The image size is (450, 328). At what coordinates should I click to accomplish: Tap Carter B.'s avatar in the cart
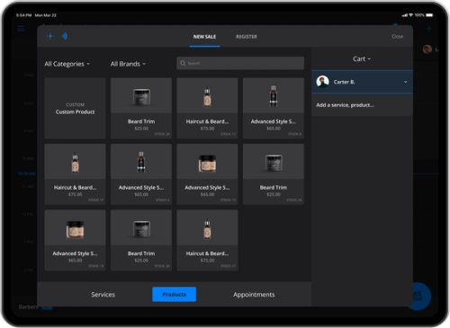click(x=323, y=82)
